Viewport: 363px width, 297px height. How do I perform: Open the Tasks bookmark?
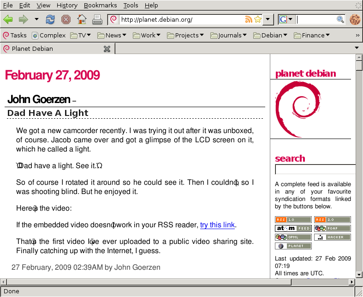pos(15,35)
